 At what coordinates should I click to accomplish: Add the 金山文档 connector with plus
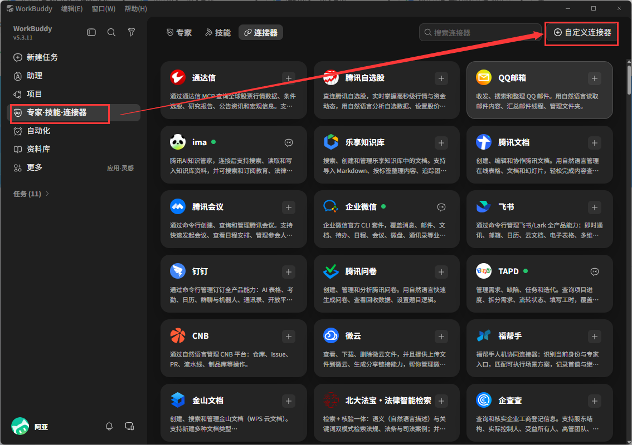[289, 401]
